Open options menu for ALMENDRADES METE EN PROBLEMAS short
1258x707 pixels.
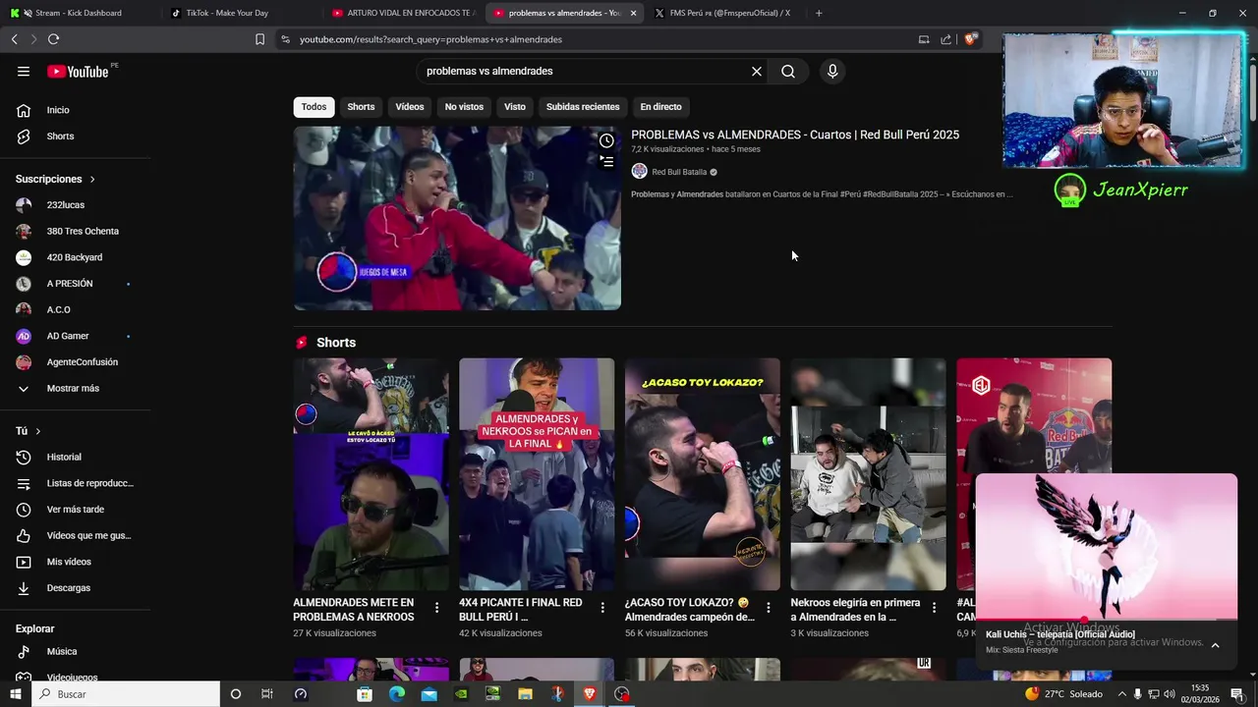pyautogui.click(x=437, y=608)
